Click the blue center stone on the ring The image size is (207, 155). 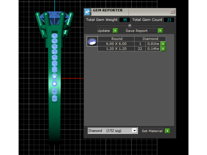(x=55, y=18)
